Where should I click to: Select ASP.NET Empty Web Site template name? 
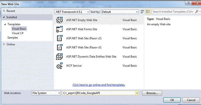click(82, 20)
